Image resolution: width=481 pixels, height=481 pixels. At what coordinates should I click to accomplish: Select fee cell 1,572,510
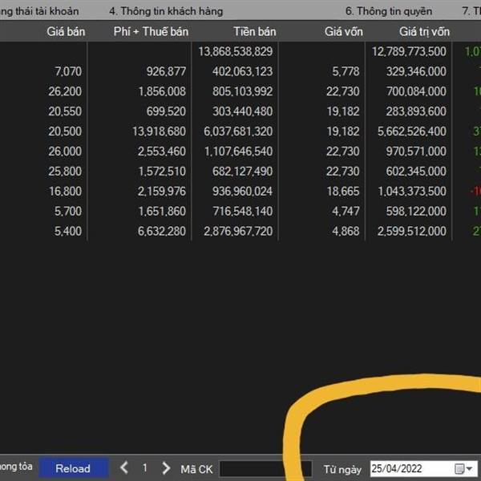pos(162,172)
